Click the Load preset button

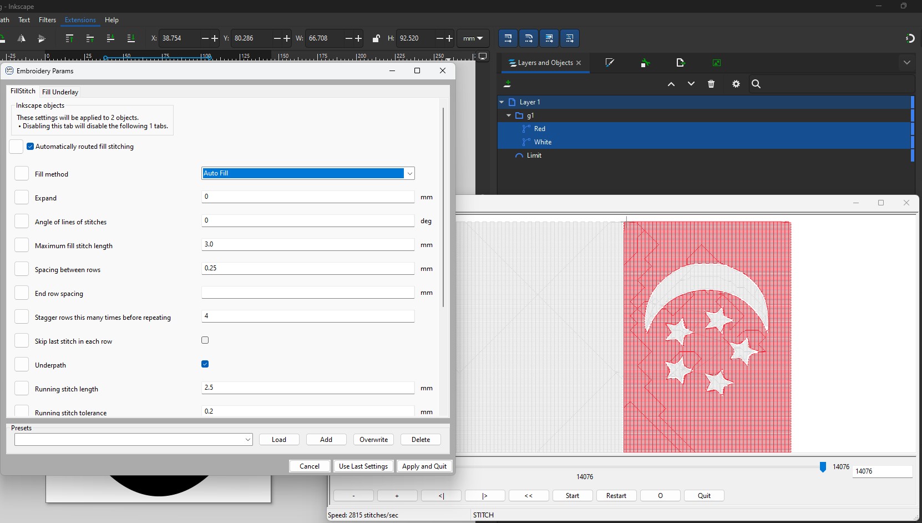point(279,440)
